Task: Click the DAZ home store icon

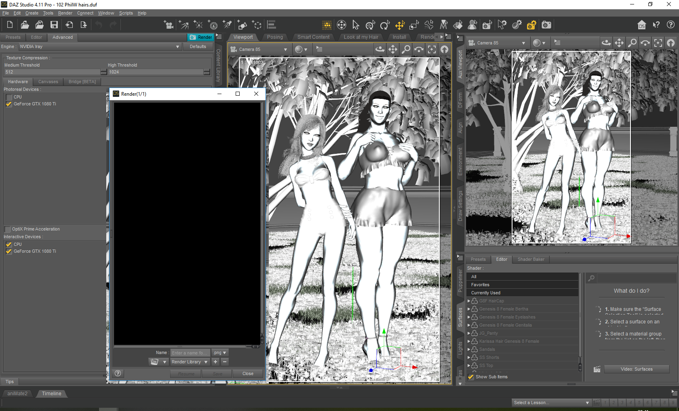Action: tap(642, 25)
